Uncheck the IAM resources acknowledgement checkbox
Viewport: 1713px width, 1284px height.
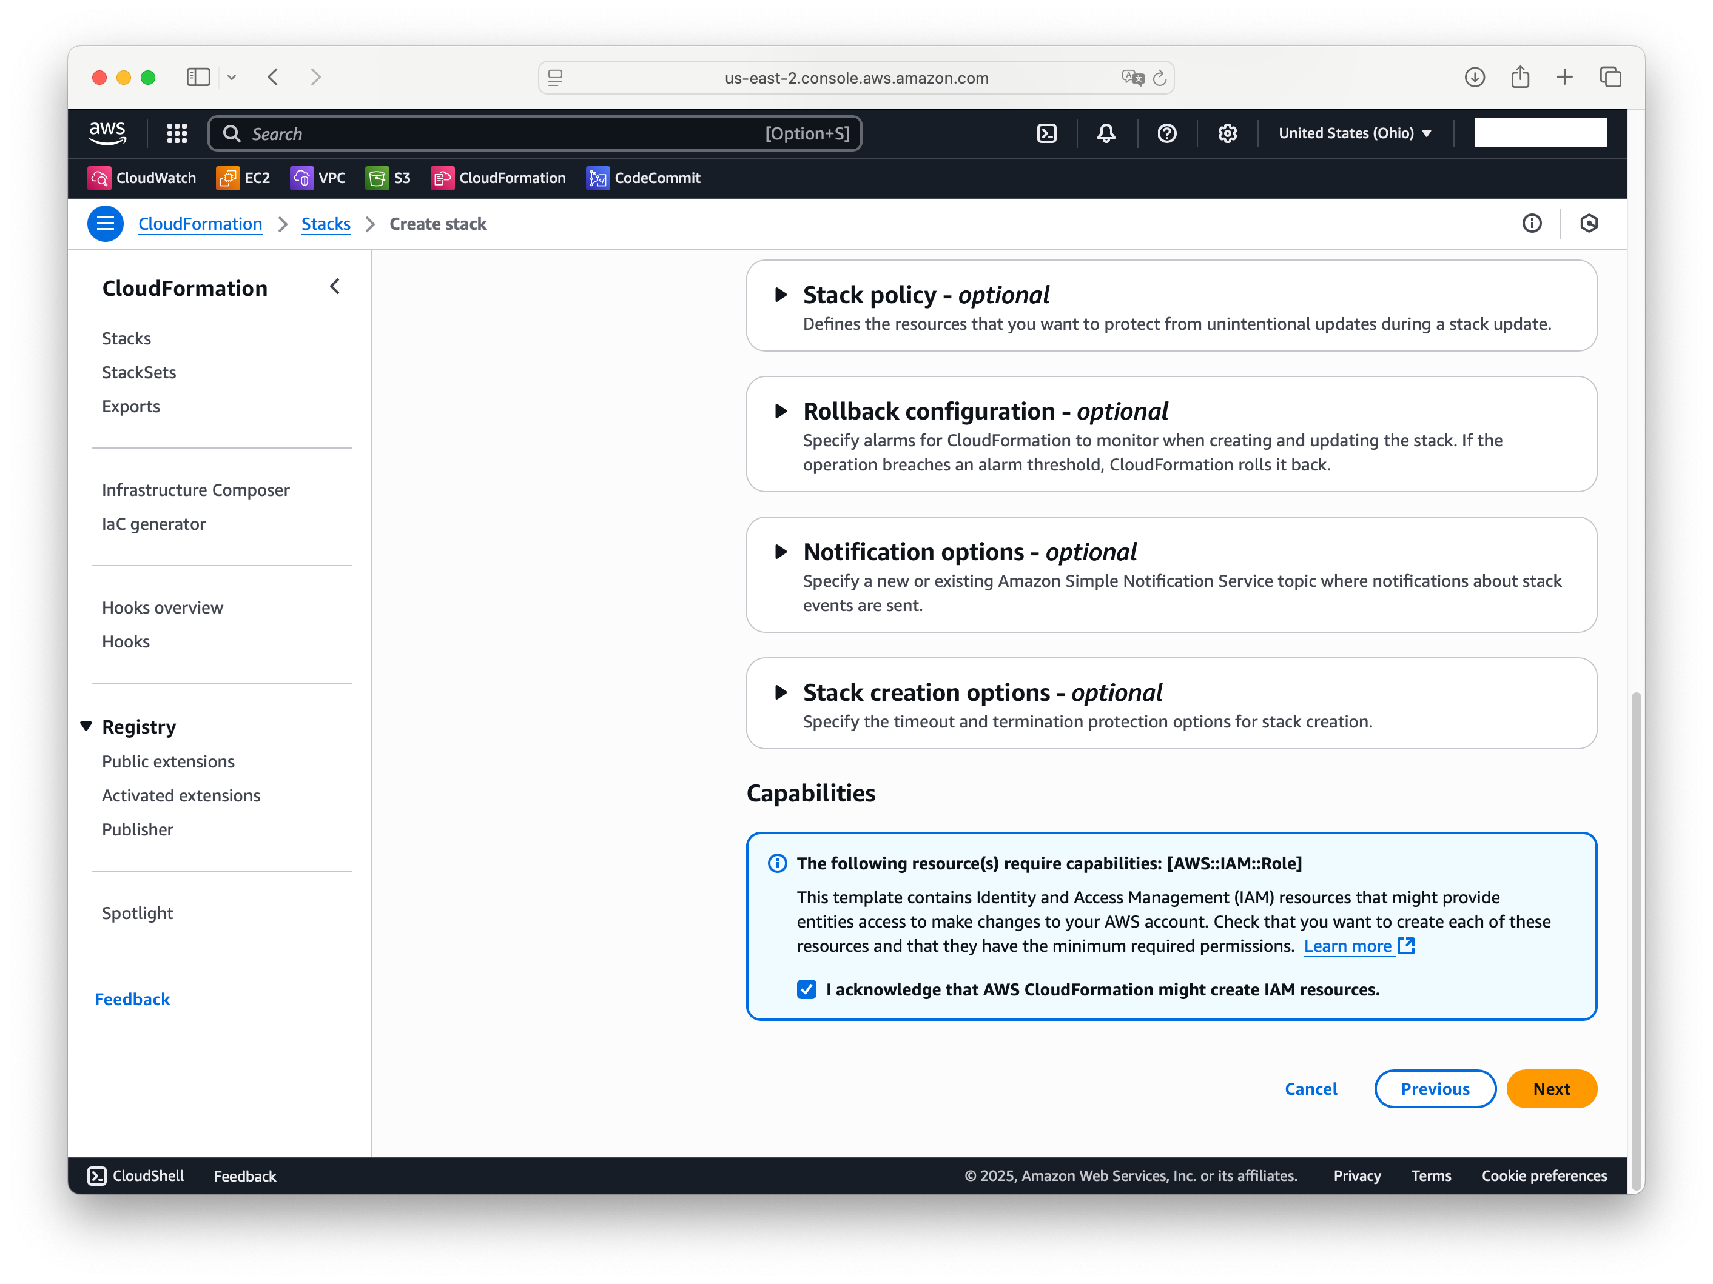pyautogui.click(x=806, y=989)
